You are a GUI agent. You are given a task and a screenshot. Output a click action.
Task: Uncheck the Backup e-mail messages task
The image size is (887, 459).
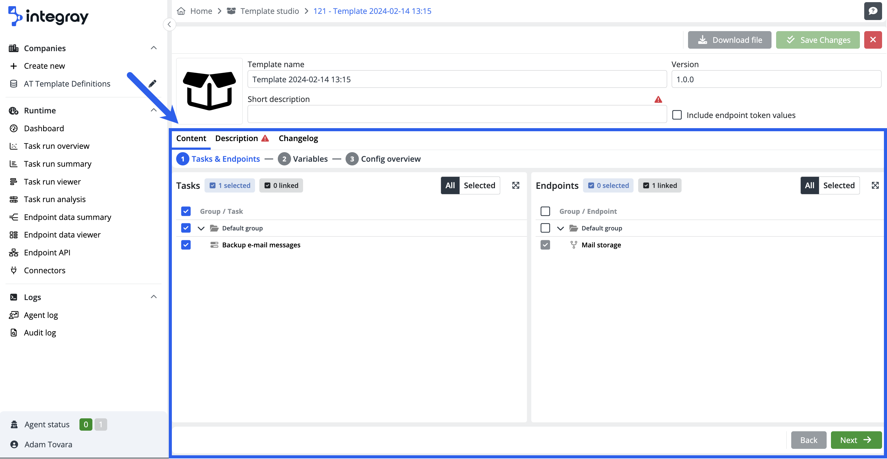pyautogui.click(x=186, y=245)
